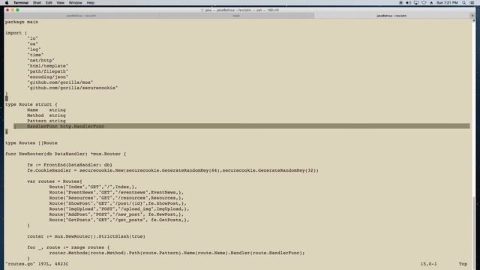Open the Help menu
480x270 pixels.
[91, 3]
